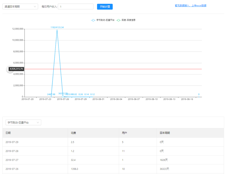Screen dimensions: 225x174
Task: Click the chart data point labeled 0
Action: [x=199, y=97]
